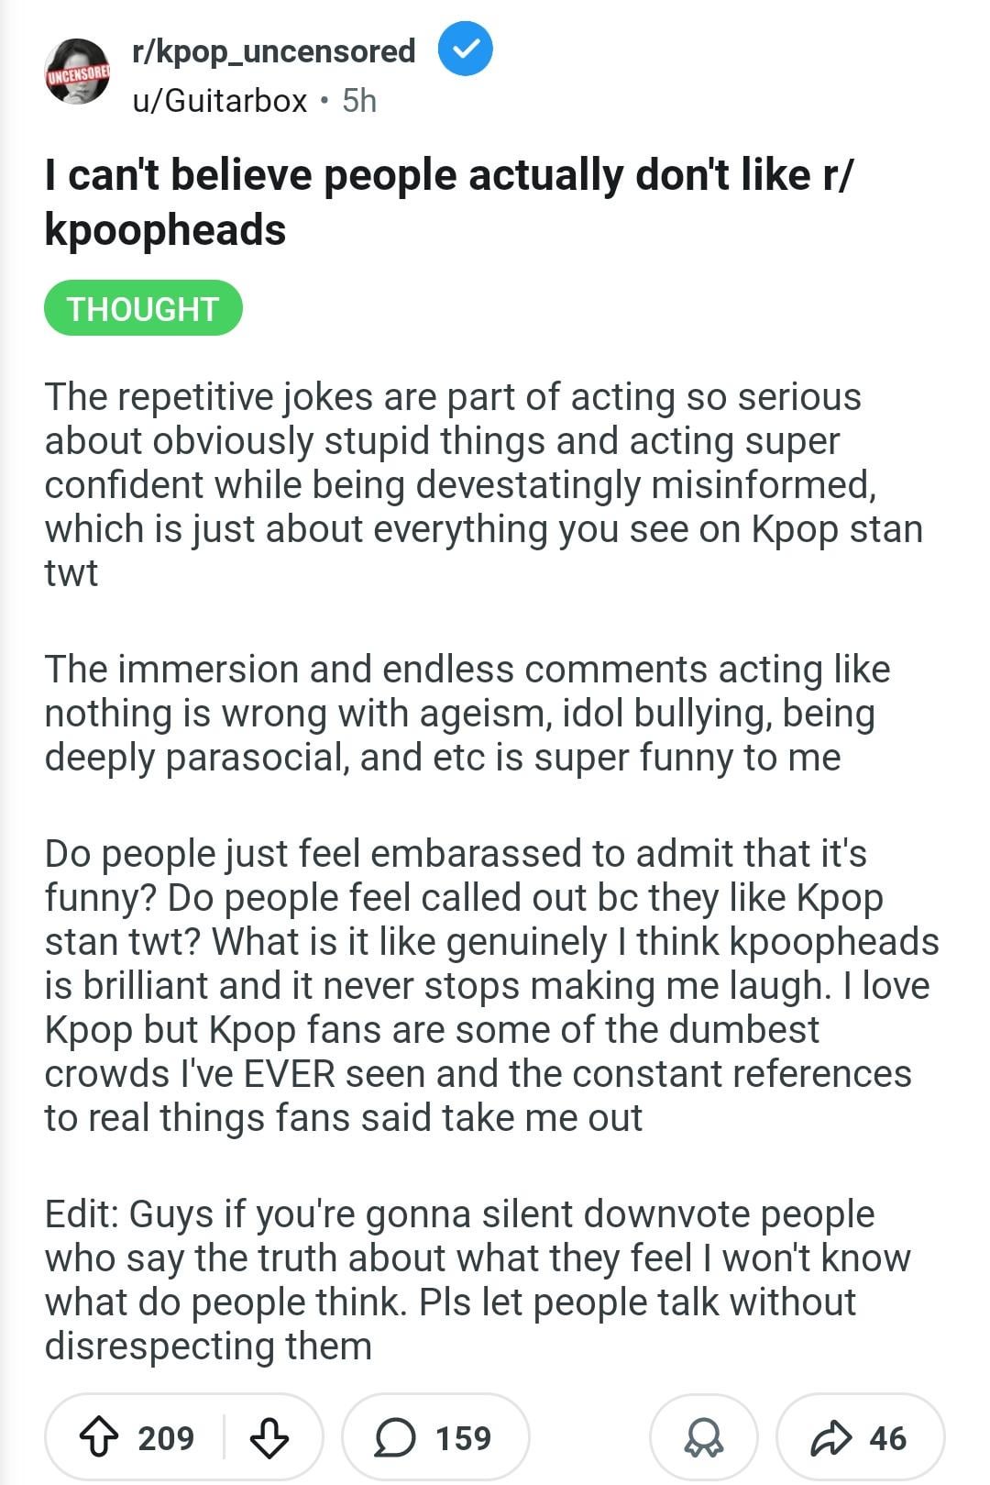Click the word "kpoopheads" in the title

point(165,229)
